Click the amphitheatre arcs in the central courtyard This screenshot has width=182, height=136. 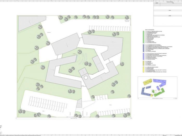tap(83, 59)
